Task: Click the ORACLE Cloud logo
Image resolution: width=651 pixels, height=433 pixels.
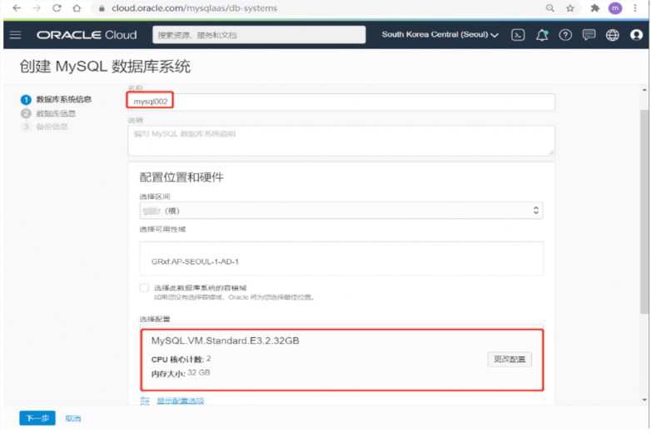Action: tap(87, 35)
